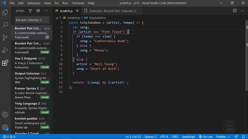Select the Output Colorizer extension title

pos(27,73)
